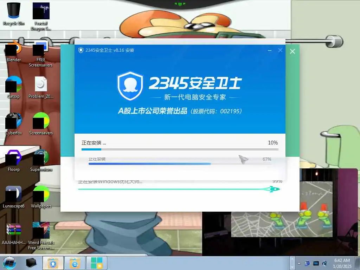Select Weird Fractals Free Screens... icon
360x270 pixels.
coord(41,236)
